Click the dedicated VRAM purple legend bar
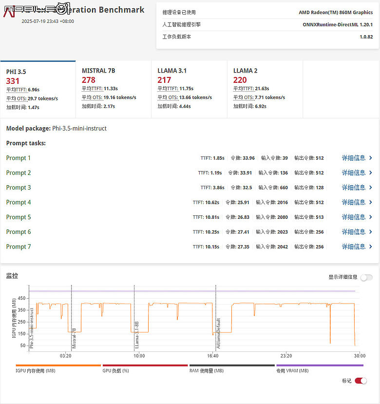The height and width of the screenshot is (404, 380). (320, 366)
